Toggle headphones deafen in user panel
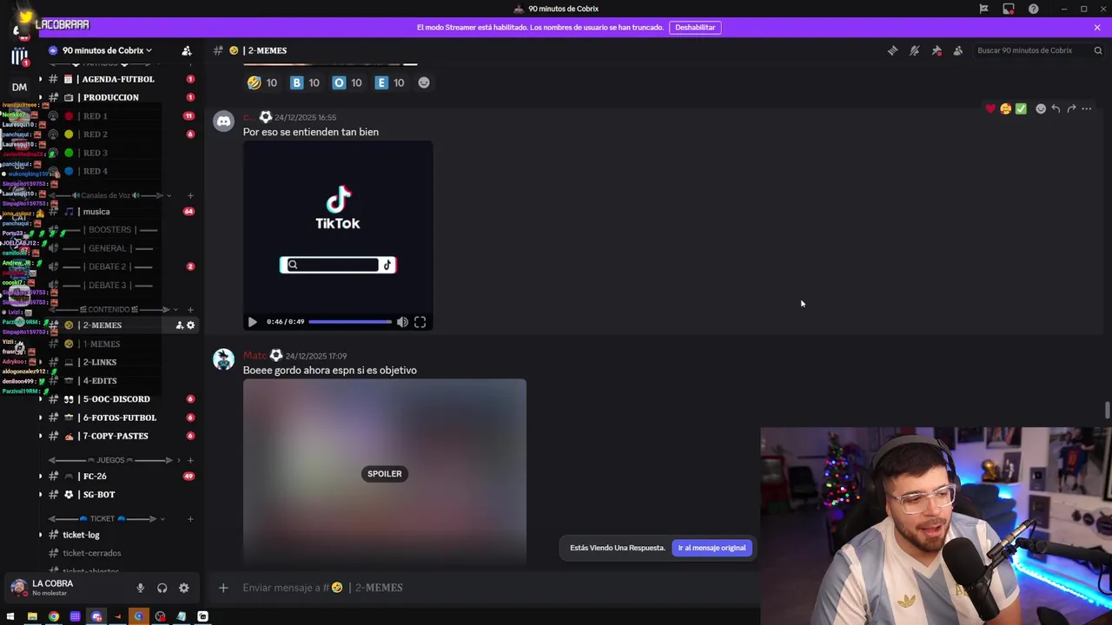The height and width of the screenshot is (625, 1112). 162,588
